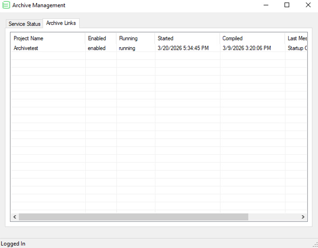Click the horizontal scrollbar thumb
The width and height of the screenshot is (318, 248).
point(133,217)
